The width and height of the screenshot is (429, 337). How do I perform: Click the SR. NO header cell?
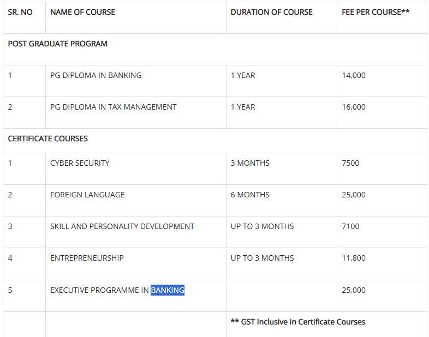point(20,12)
